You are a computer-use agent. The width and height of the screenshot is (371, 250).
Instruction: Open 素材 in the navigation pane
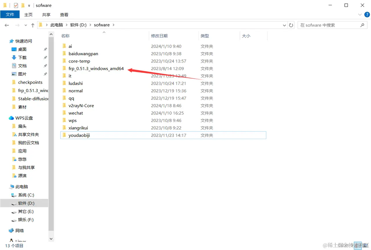[22, 107]
